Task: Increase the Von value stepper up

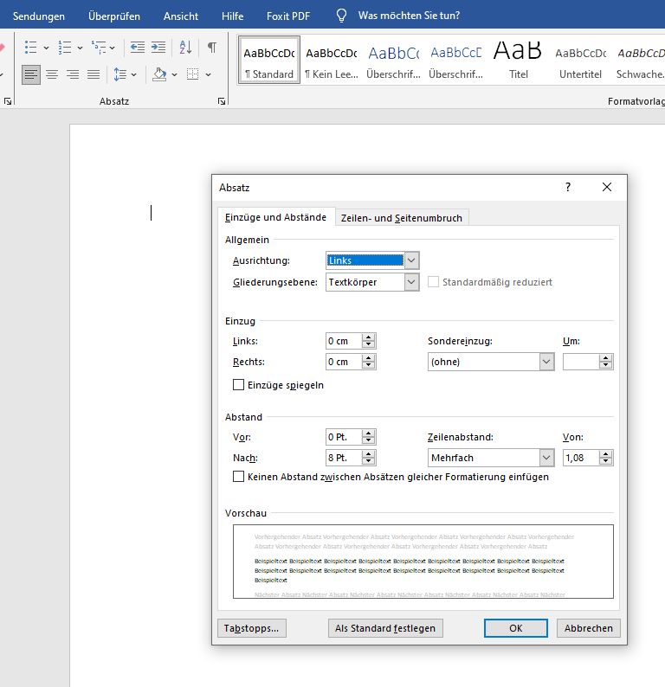Action: [606, 454]
